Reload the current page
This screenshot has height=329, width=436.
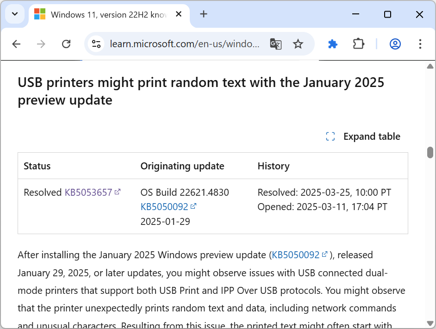coord(66,44)
